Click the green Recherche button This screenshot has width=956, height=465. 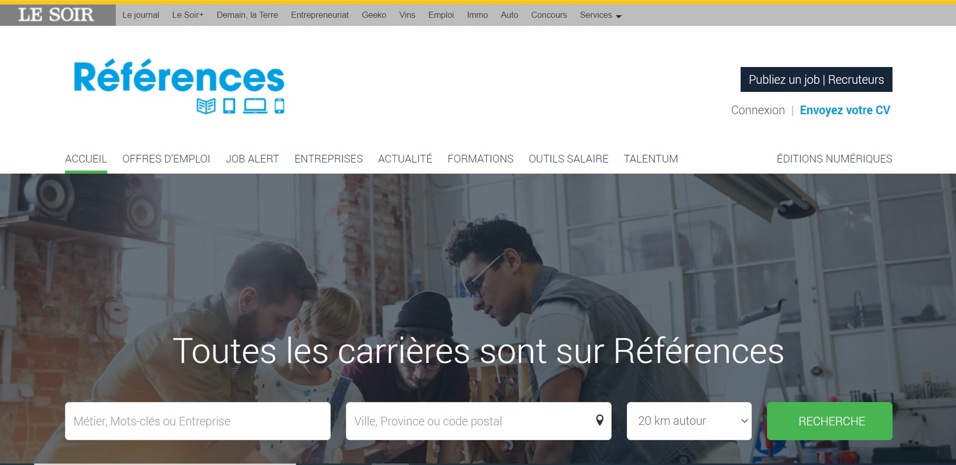830,421
